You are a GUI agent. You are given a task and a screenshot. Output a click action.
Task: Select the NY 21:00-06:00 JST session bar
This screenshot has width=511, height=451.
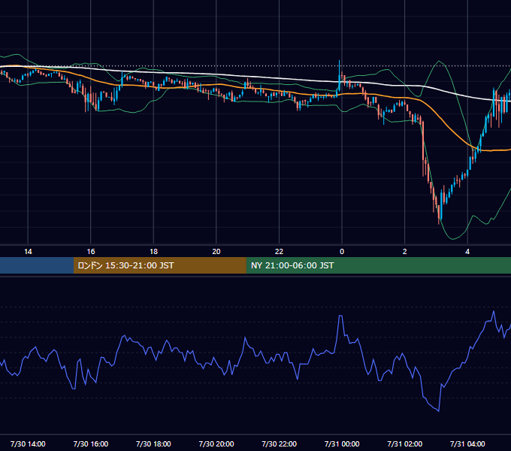pos(378,265)
